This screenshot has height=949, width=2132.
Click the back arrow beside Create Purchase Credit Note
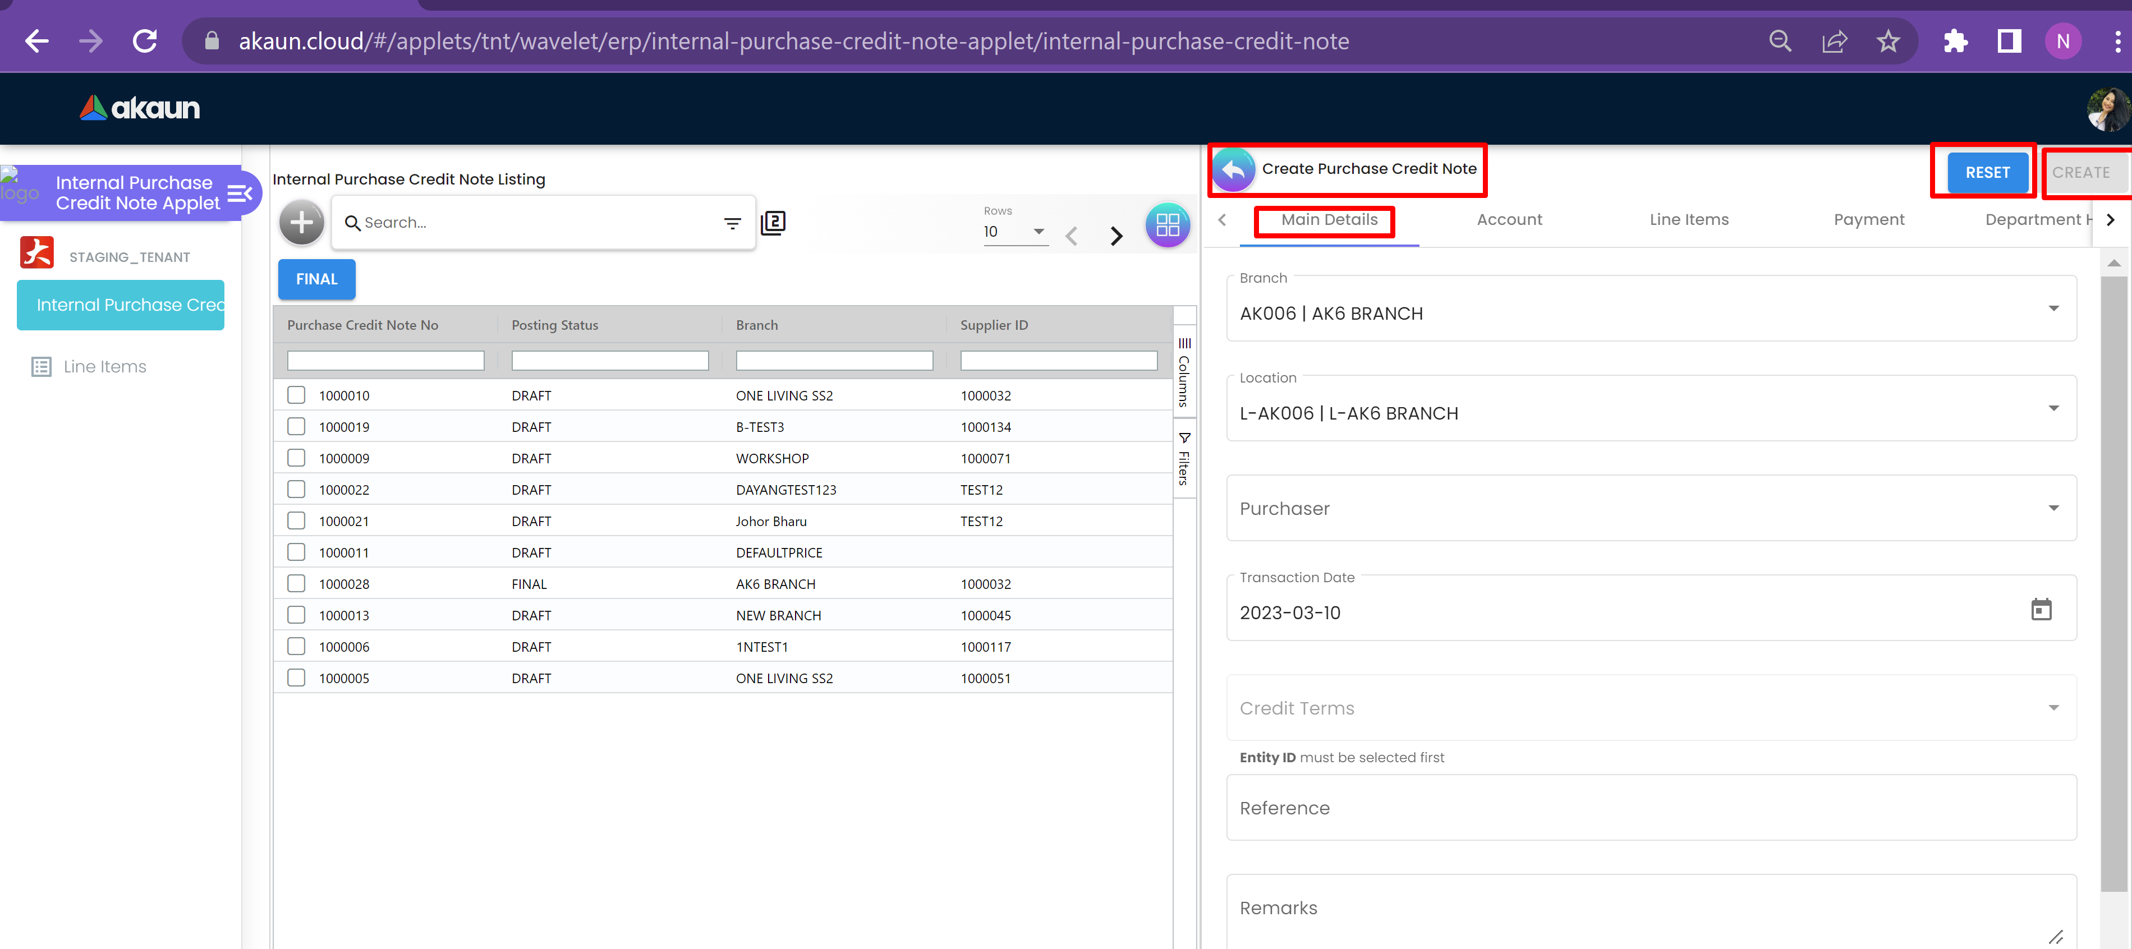1233,169
